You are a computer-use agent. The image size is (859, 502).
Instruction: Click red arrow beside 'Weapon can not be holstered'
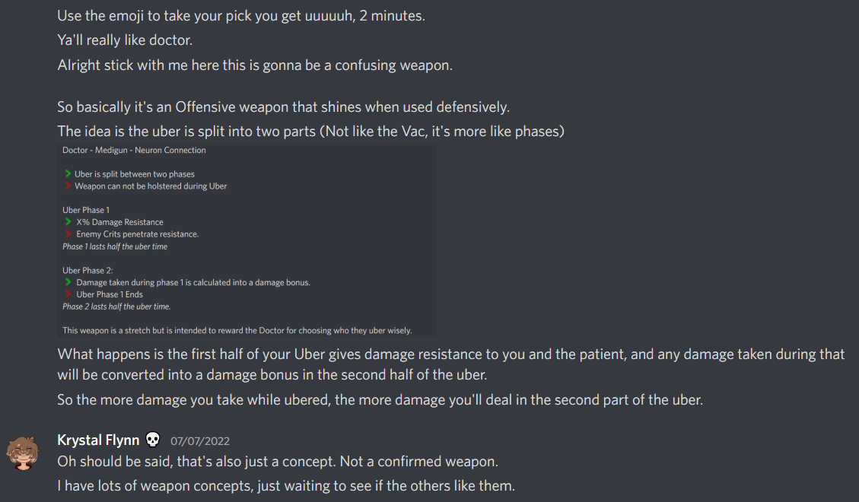pos(68,186)
